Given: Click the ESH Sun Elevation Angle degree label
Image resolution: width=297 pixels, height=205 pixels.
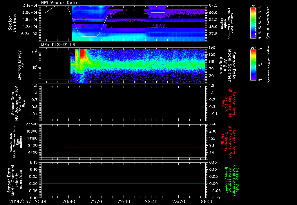Looking at the screenshot, I should pos(227,23).
